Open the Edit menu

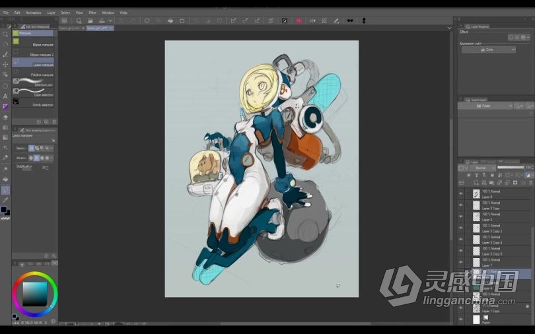pyautogui.click(x=17, y=13)
